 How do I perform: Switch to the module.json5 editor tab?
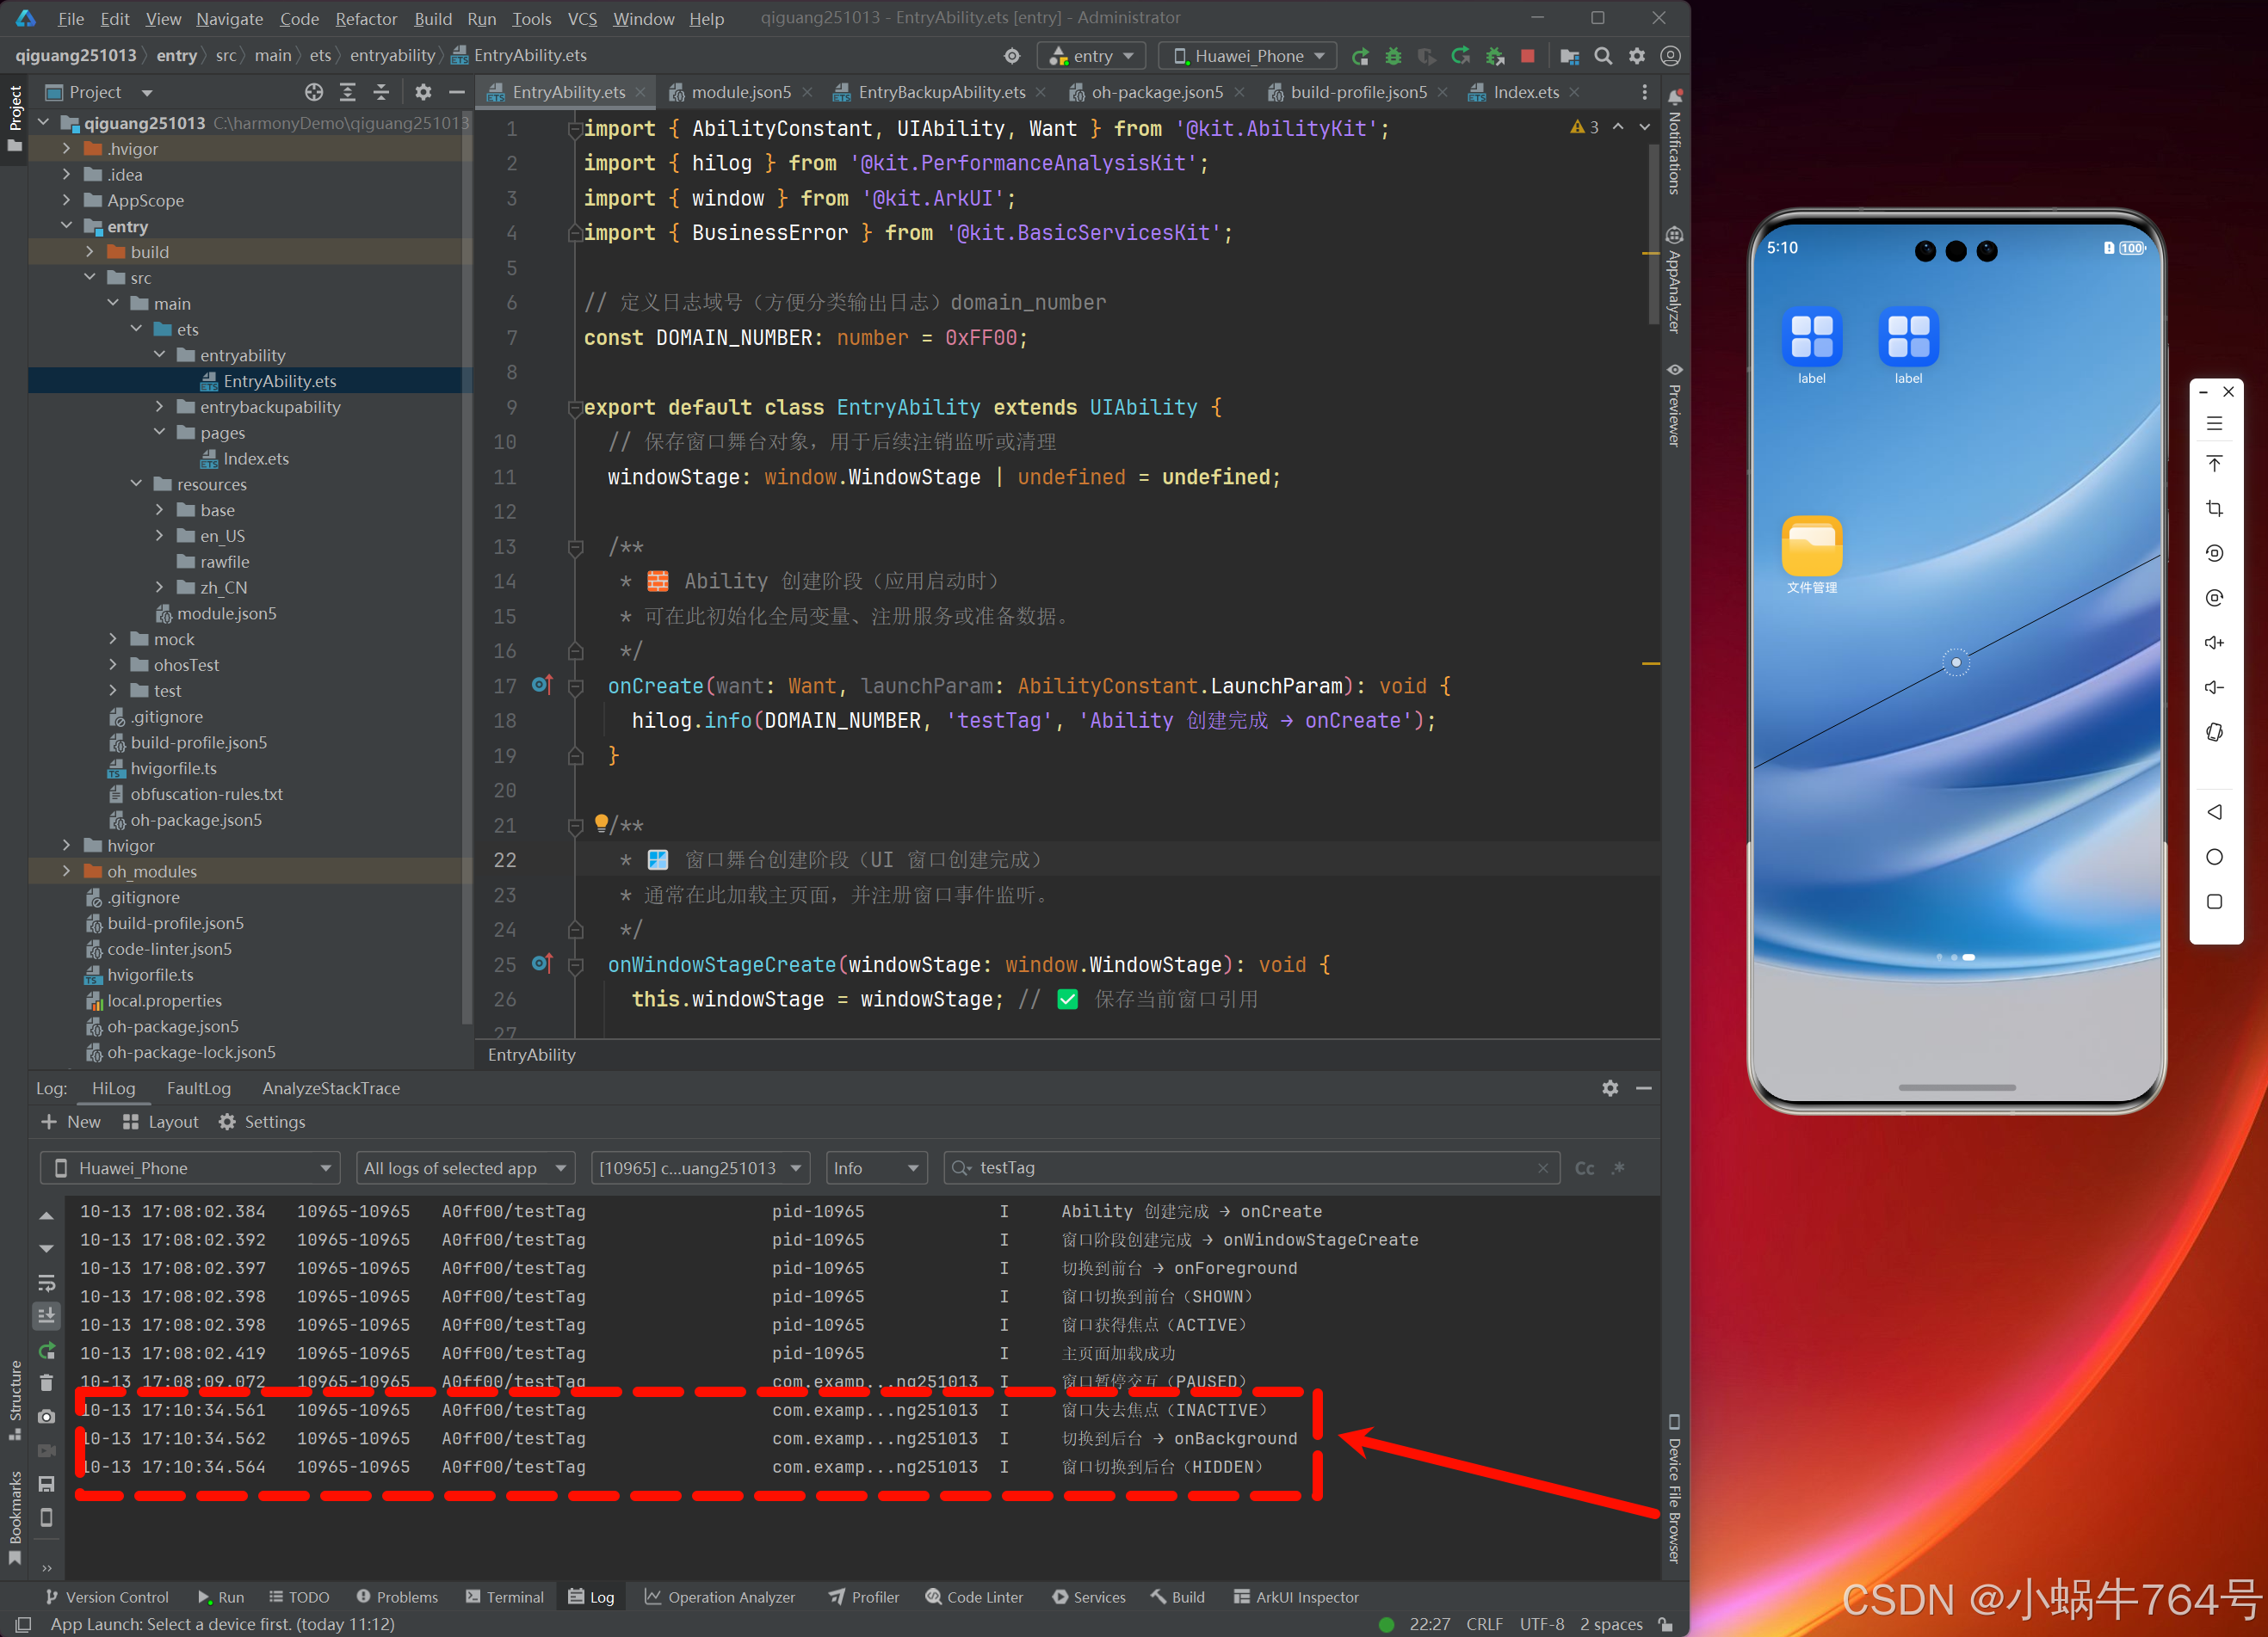pyautogui.click(x=740, y=92)
